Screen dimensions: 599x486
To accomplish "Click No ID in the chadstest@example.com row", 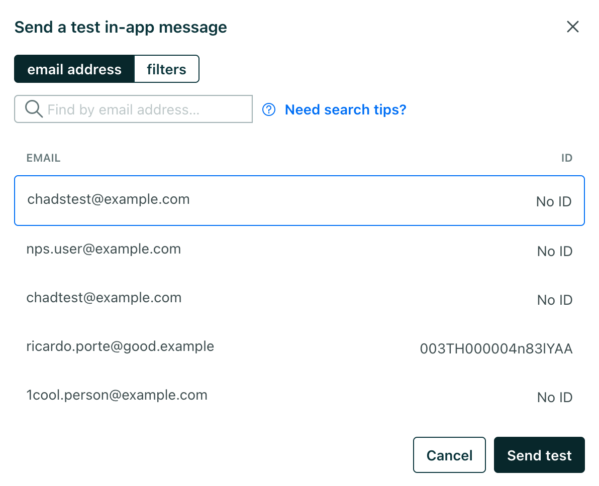I will point(553,202).
